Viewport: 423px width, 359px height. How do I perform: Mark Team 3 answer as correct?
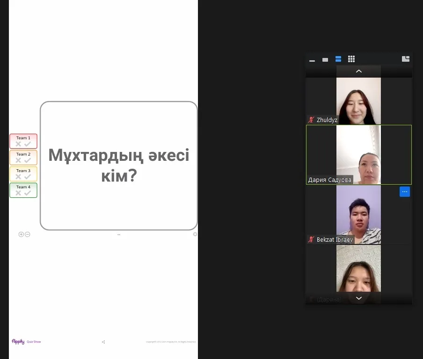(x=28, y=177)
